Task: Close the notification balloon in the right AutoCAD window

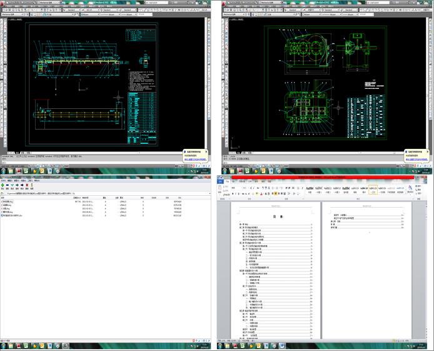Action: [x=427, y=151]
